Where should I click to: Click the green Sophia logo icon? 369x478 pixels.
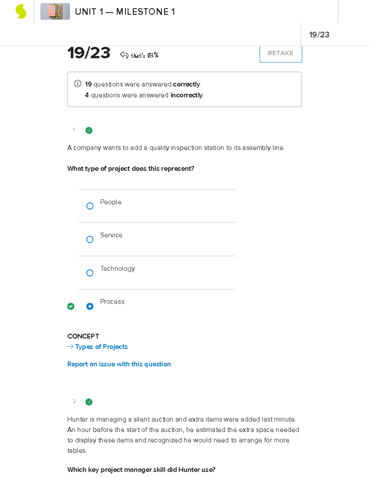click(x=21, y=12)
